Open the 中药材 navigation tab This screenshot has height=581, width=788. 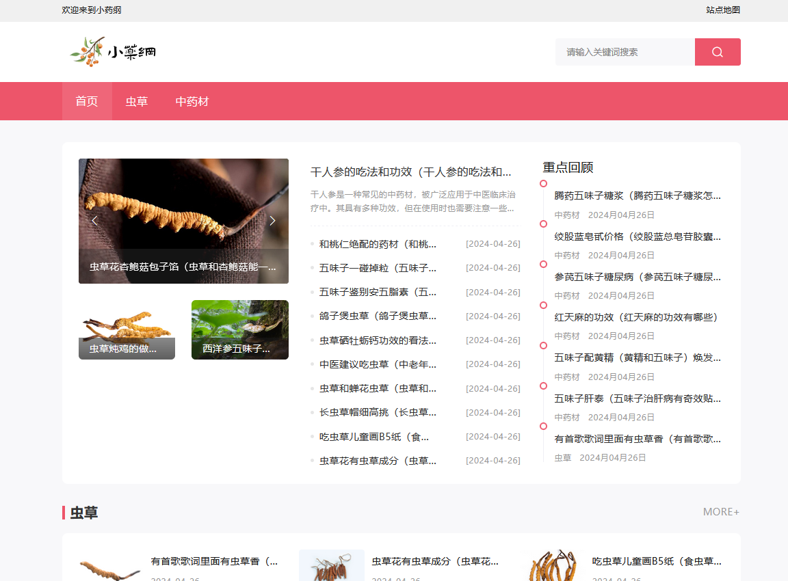[x=192, y=101]
